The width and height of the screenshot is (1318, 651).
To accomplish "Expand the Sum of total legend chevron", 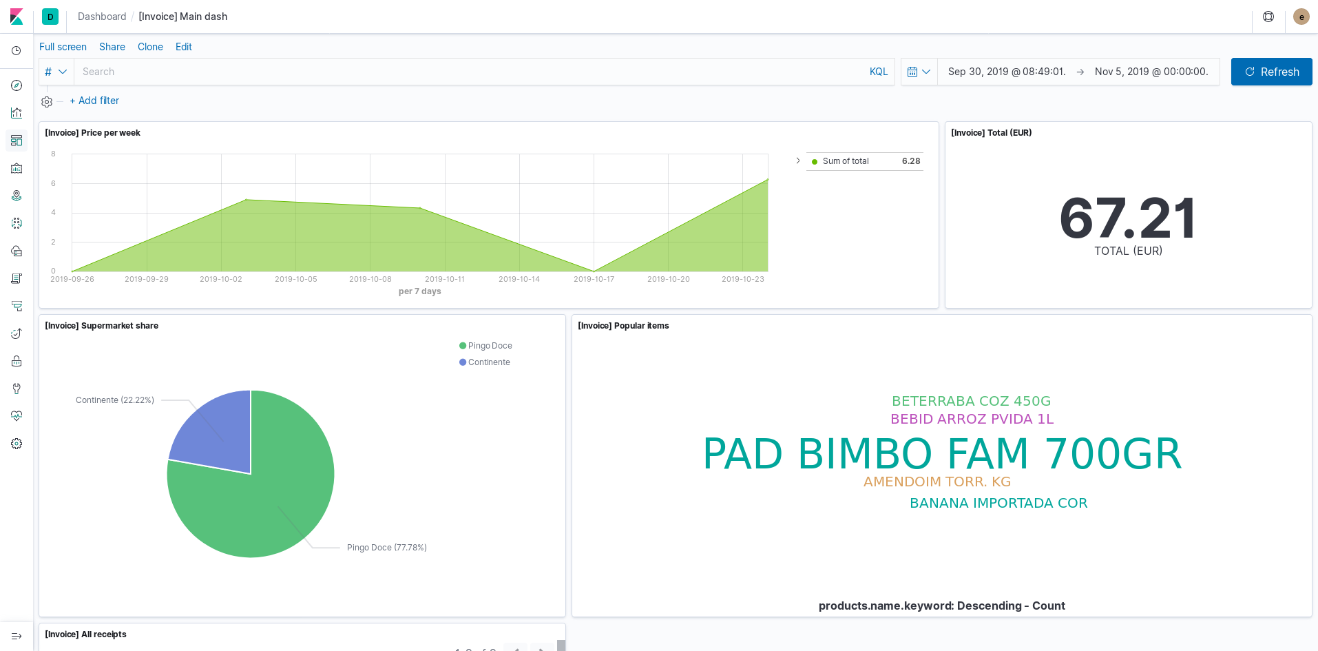I will coord(798,161).
